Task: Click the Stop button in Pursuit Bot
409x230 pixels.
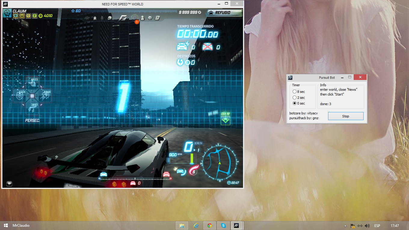Action: click(346, 116)
